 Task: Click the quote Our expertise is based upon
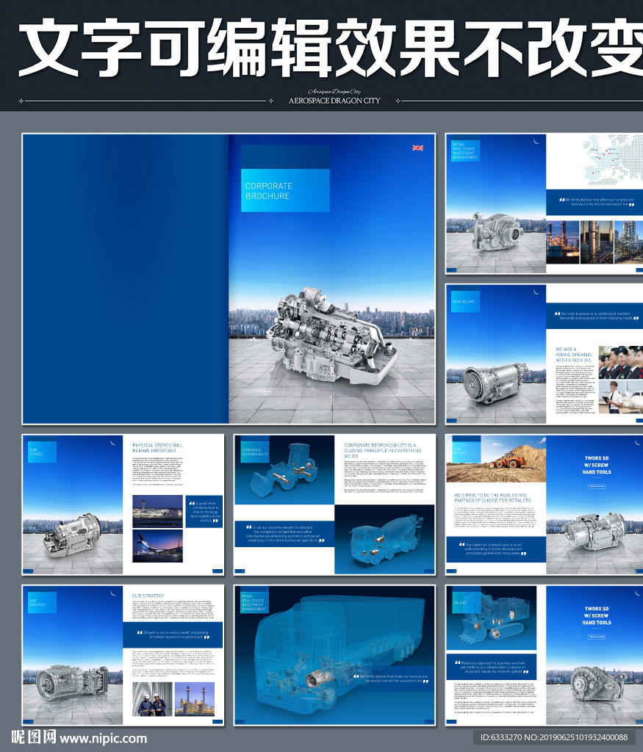pyautogui.click(x=496, y=549)
